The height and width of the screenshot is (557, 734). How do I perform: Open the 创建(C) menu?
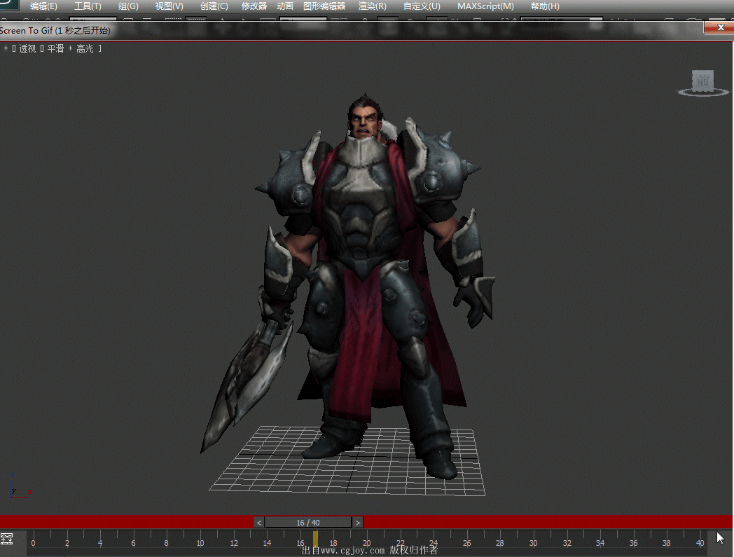tap(214, 6)
